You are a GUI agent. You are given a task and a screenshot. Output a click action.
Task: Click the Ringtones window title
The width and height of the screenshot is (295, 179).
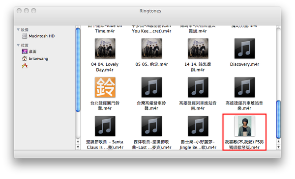click(150, 11)
